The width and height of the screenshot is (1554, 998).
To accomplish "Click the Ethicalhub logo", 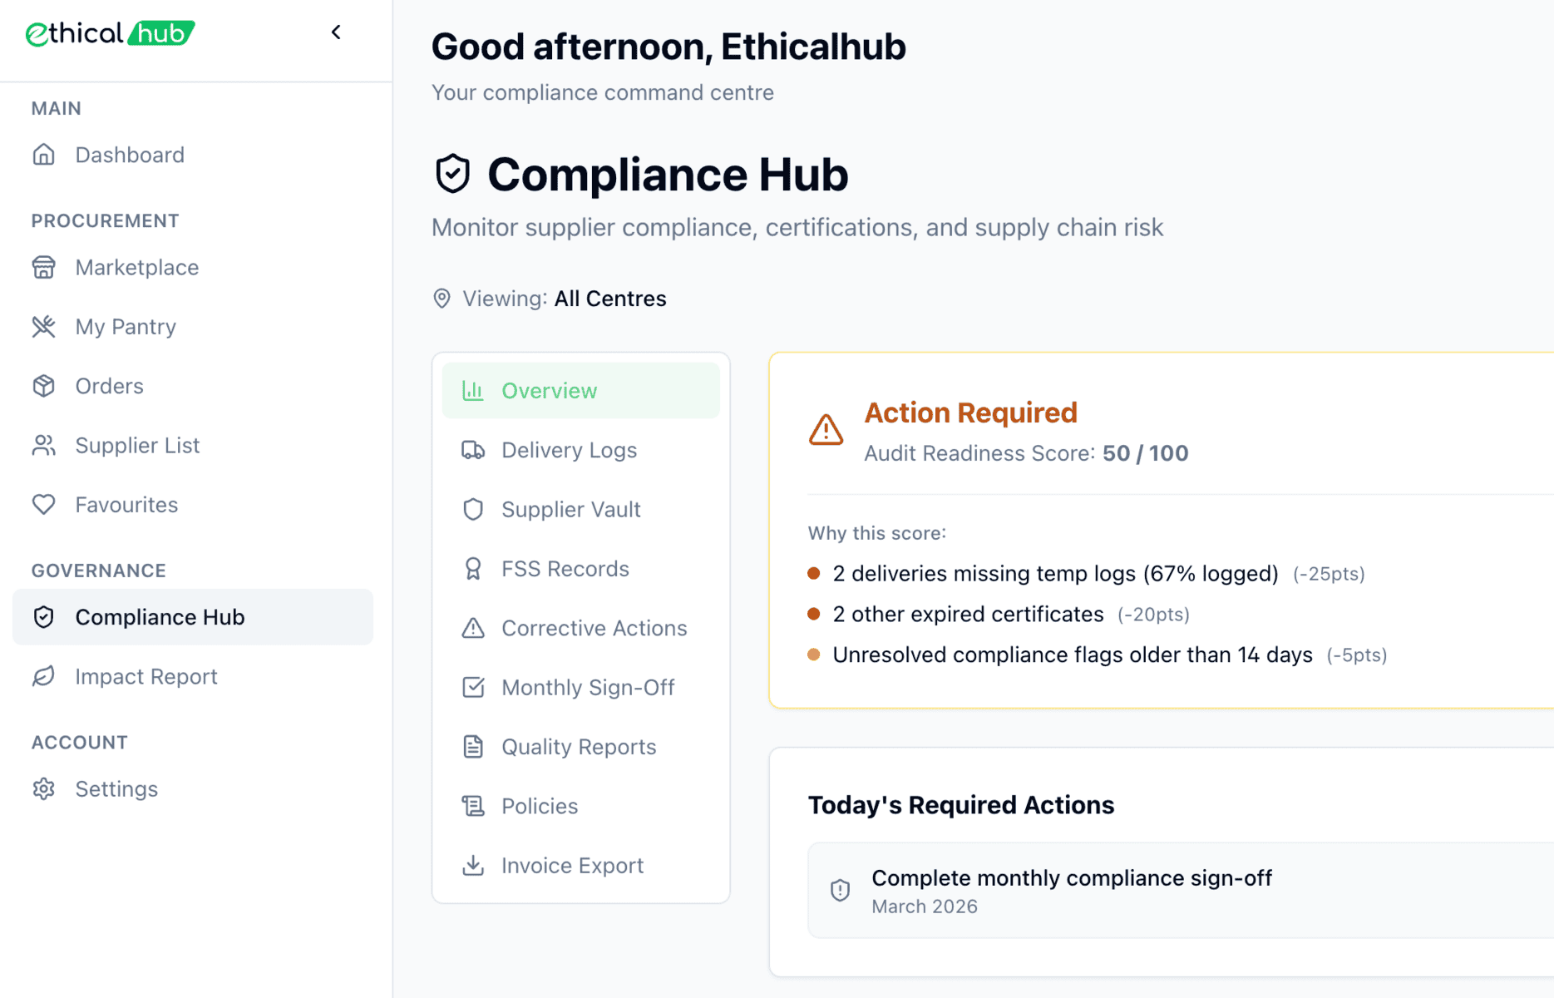I will tap(111, 33).
